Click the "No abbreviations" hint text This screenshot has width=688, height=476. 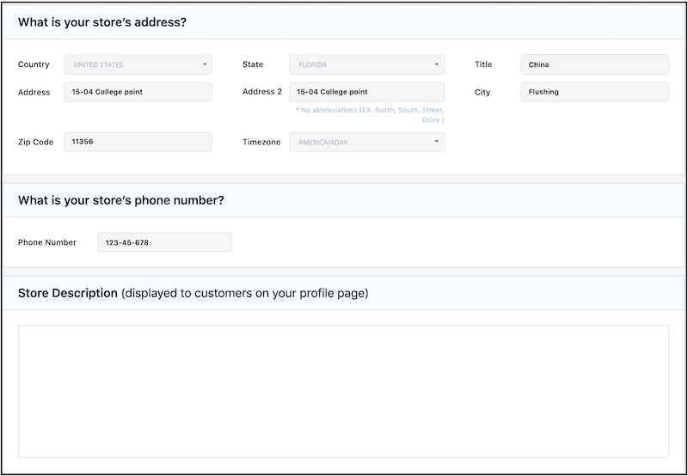pyautogui.click(x=369, y=114)
